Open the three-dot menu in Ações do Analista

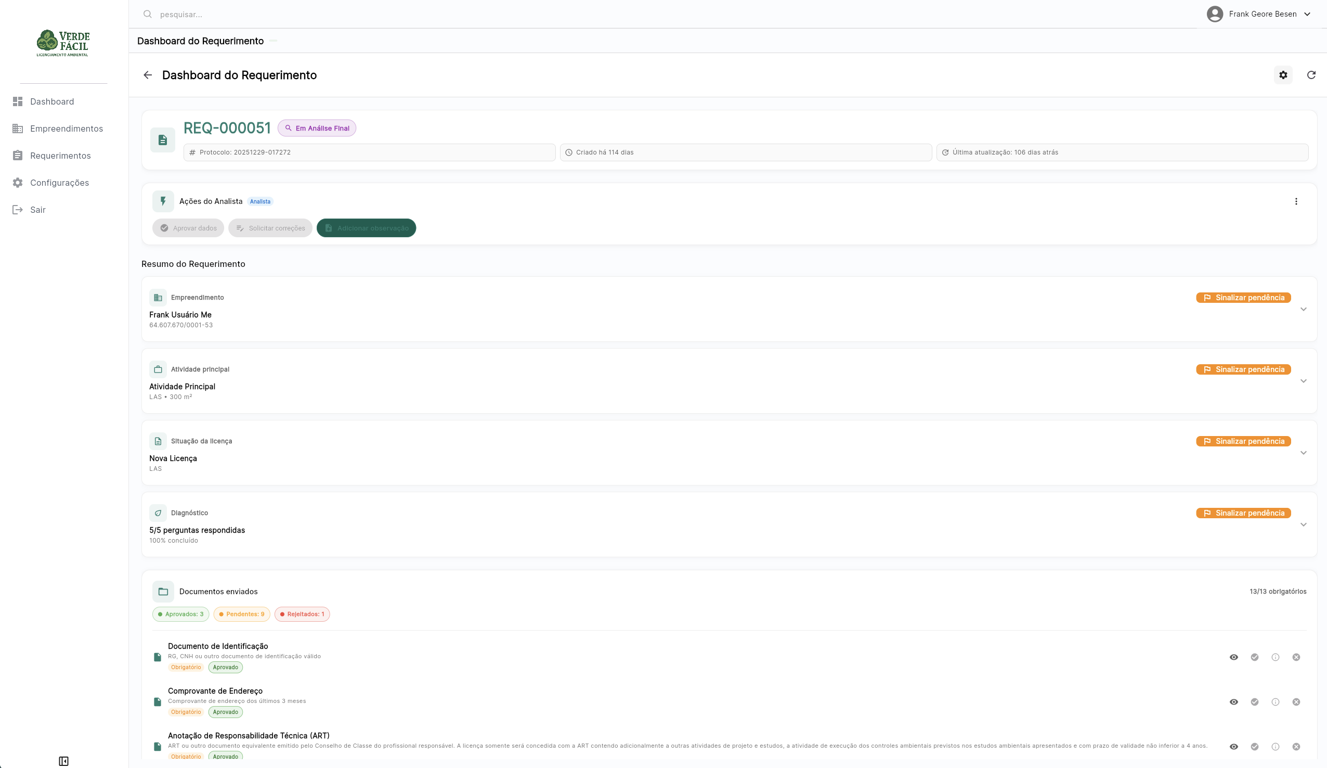coord(1296,201)
